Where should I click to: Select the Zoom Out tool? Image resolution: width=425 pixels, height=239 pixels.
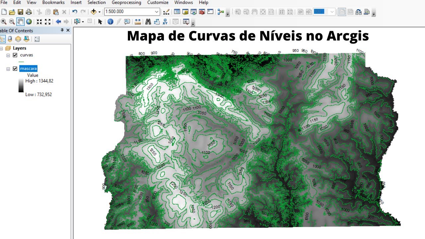click(x=12, y=22)
